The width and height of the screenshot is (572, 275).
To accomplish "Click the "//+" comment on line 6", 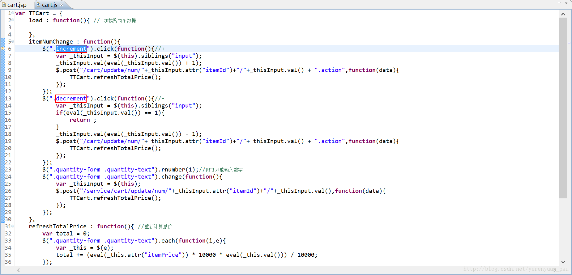I will pyautogui.click(x=160, y=49).
